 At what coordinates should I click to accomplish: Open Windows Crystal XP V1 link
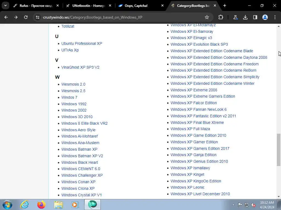pos(82,195)
